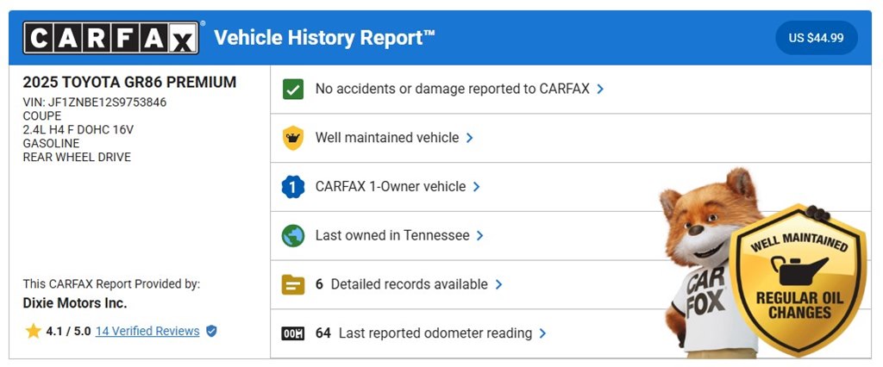
Task: Click the folder detailed records icon
Action: point(293,284)
